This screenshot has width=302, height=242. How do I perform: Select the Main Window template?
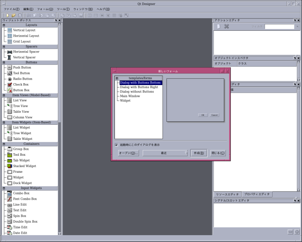pyautogui.click(x=130, y=96)
